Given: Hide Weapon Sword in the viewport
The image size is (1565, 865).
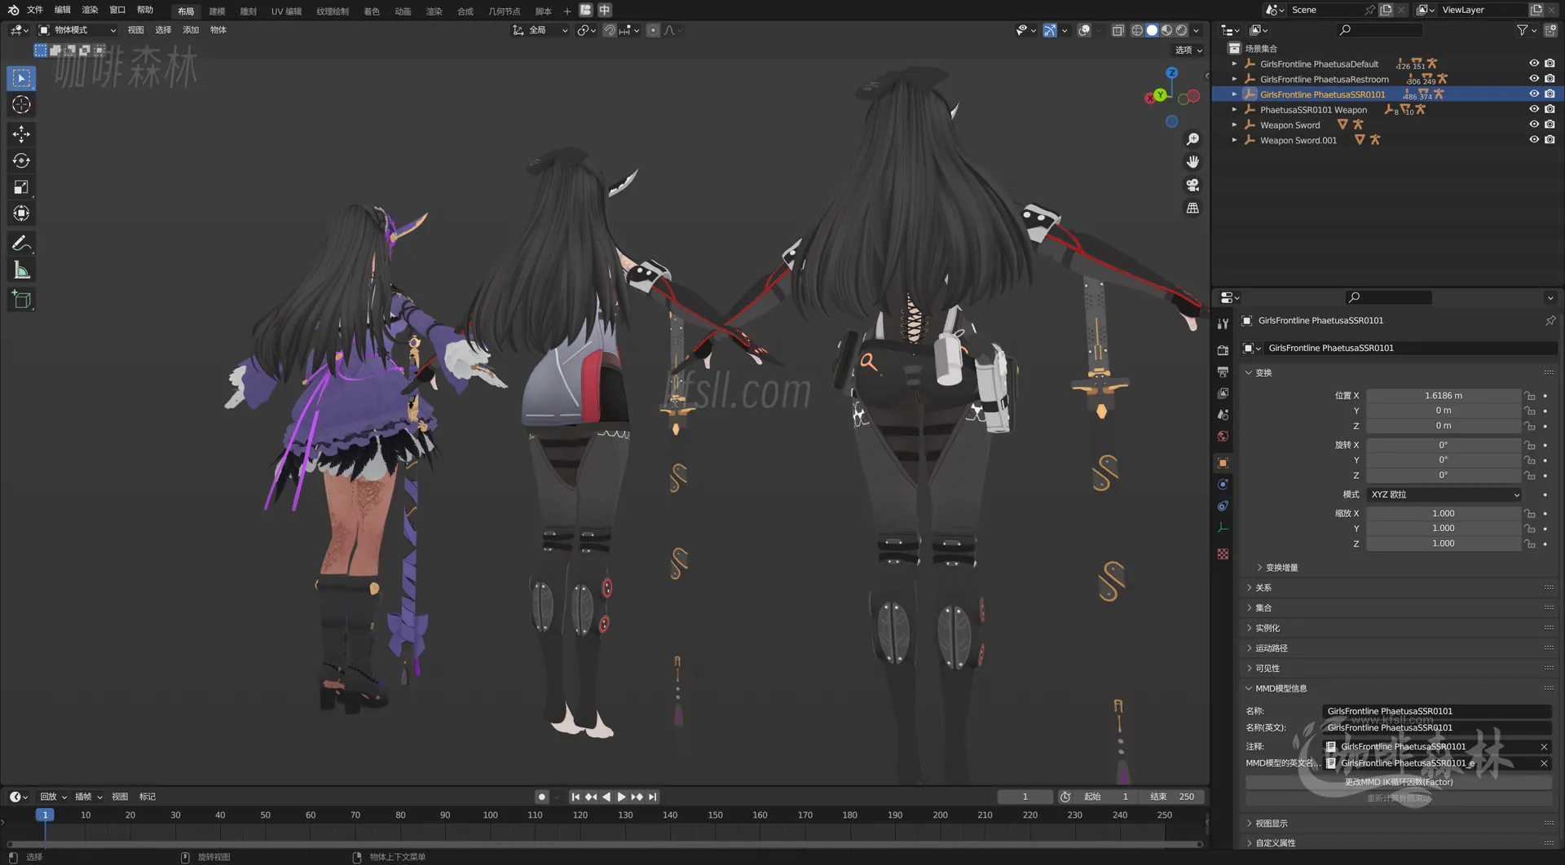Looking at the screenshot, I should (1534, 125).
